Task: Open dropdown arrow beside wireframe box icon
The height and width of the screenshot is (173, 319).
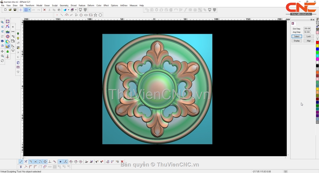Action: point(76,10)
